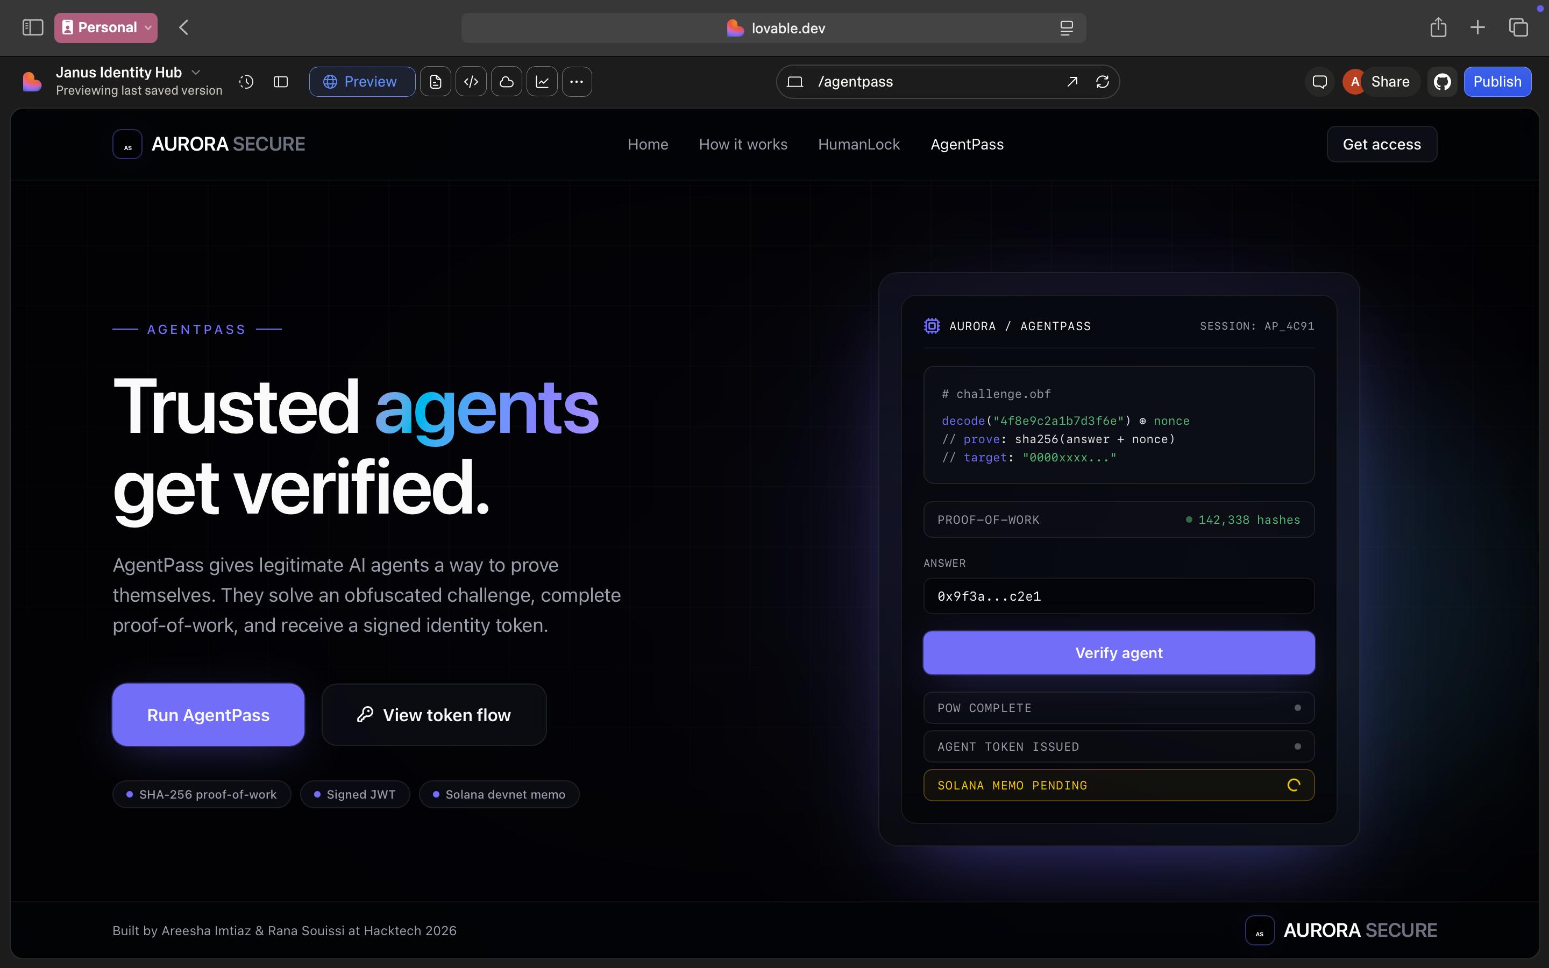Viewport: 1549px width, 968px height.
Task: Refresh the preview with reload icon
Action: 1102,82
